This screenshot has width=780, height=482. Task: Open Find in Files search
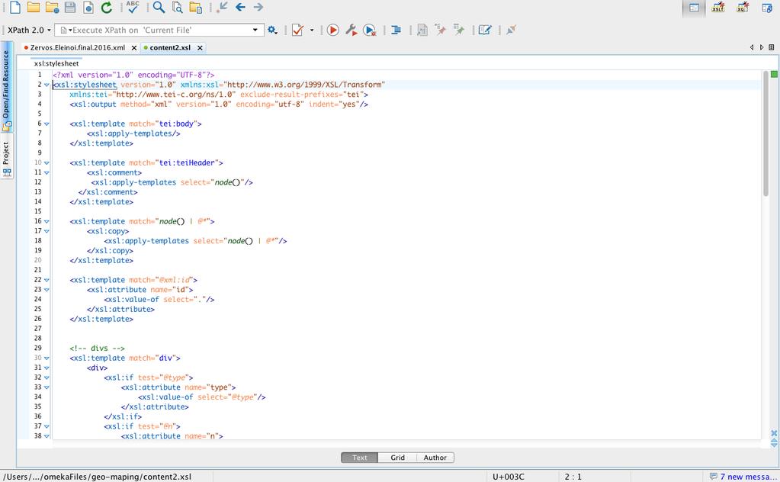(x=177, y=7)
